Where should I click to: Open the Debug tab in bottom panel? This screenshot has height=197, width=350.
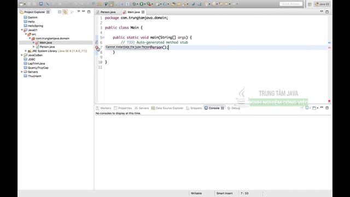234,108
